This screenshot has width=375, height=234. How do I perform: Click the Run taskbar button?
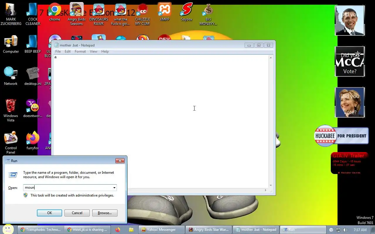[303, 230]
